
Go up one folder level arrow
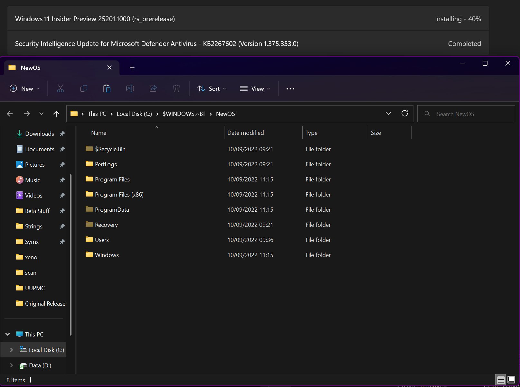(56, 114)
